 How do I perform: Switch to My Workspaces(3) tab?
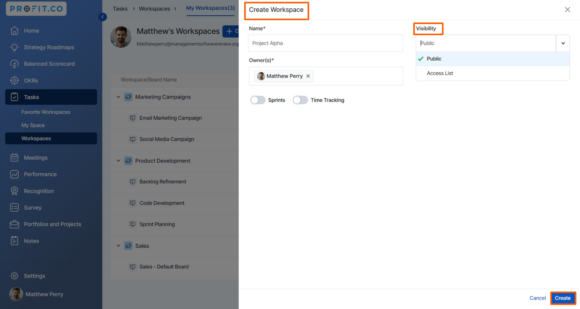[210, 8]
